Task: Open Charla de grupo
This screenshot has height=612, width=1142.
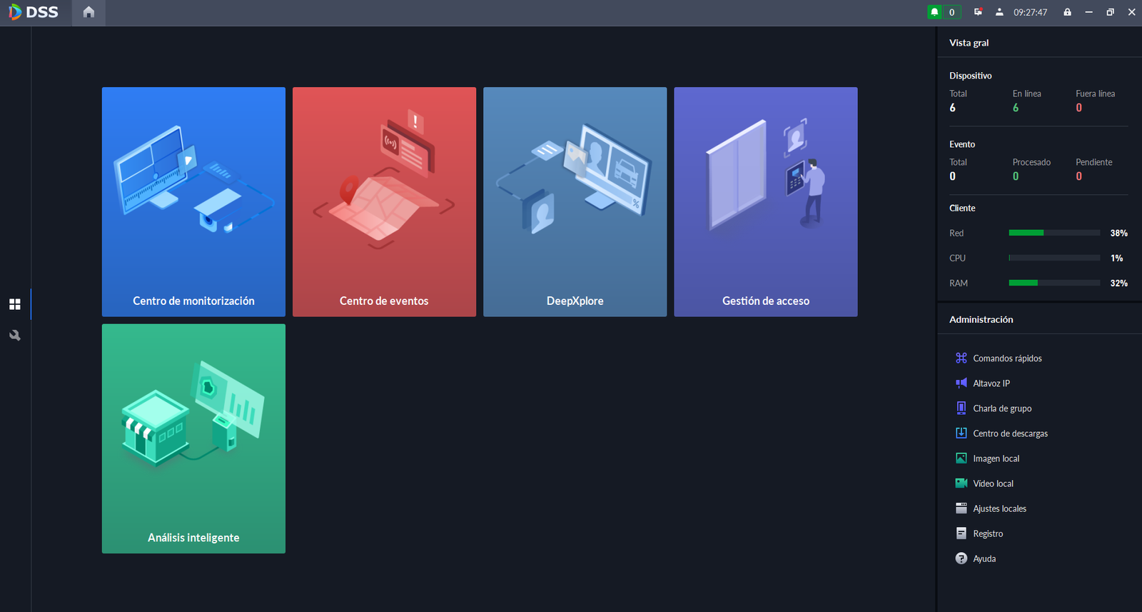Action: coord(1001,408)
